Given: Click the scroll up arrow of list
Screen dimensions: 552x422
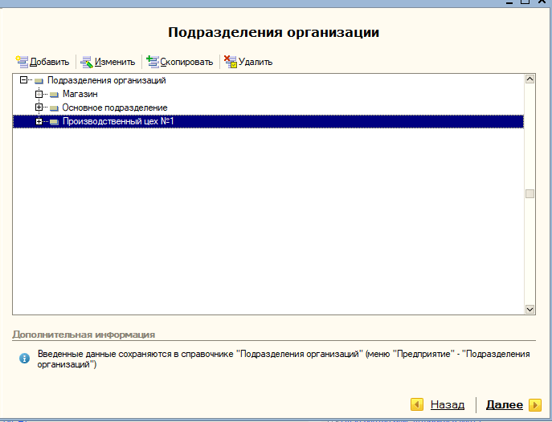Looking at the screenshot, I should click(530, 79).
